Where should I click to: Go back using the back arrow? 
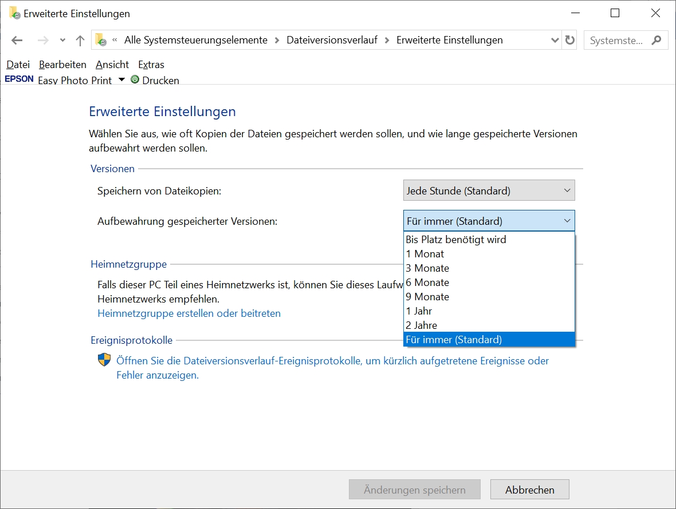pos(17,41)
